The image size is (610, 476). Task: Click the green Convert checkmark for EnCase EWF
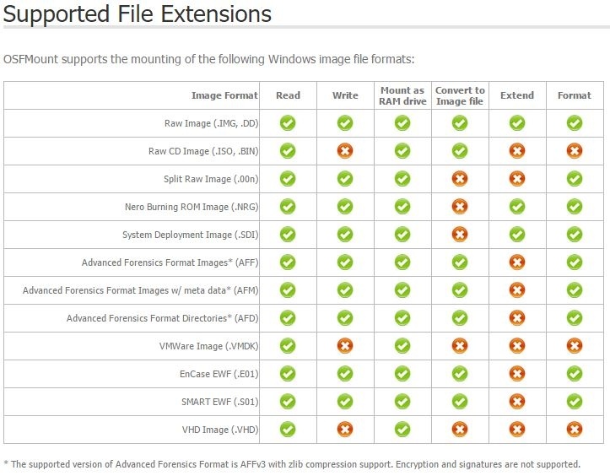coord(460,374)
